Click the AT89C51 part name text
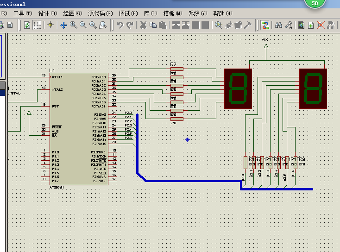 click(57, 187)
